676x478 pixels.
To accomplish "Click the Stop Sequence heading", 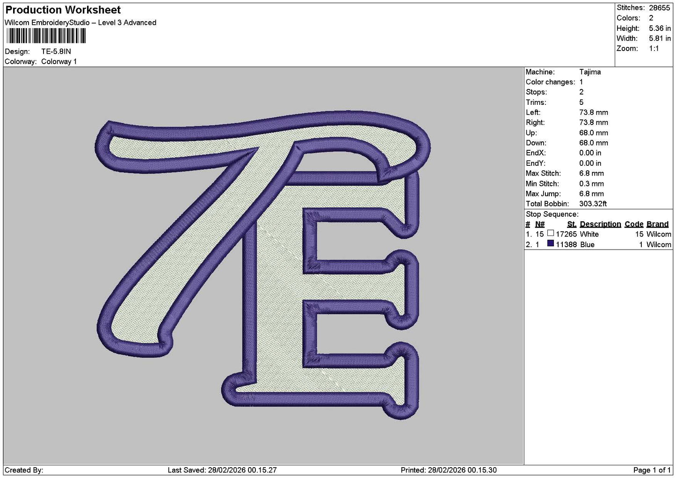I will [x=552, y=214].
